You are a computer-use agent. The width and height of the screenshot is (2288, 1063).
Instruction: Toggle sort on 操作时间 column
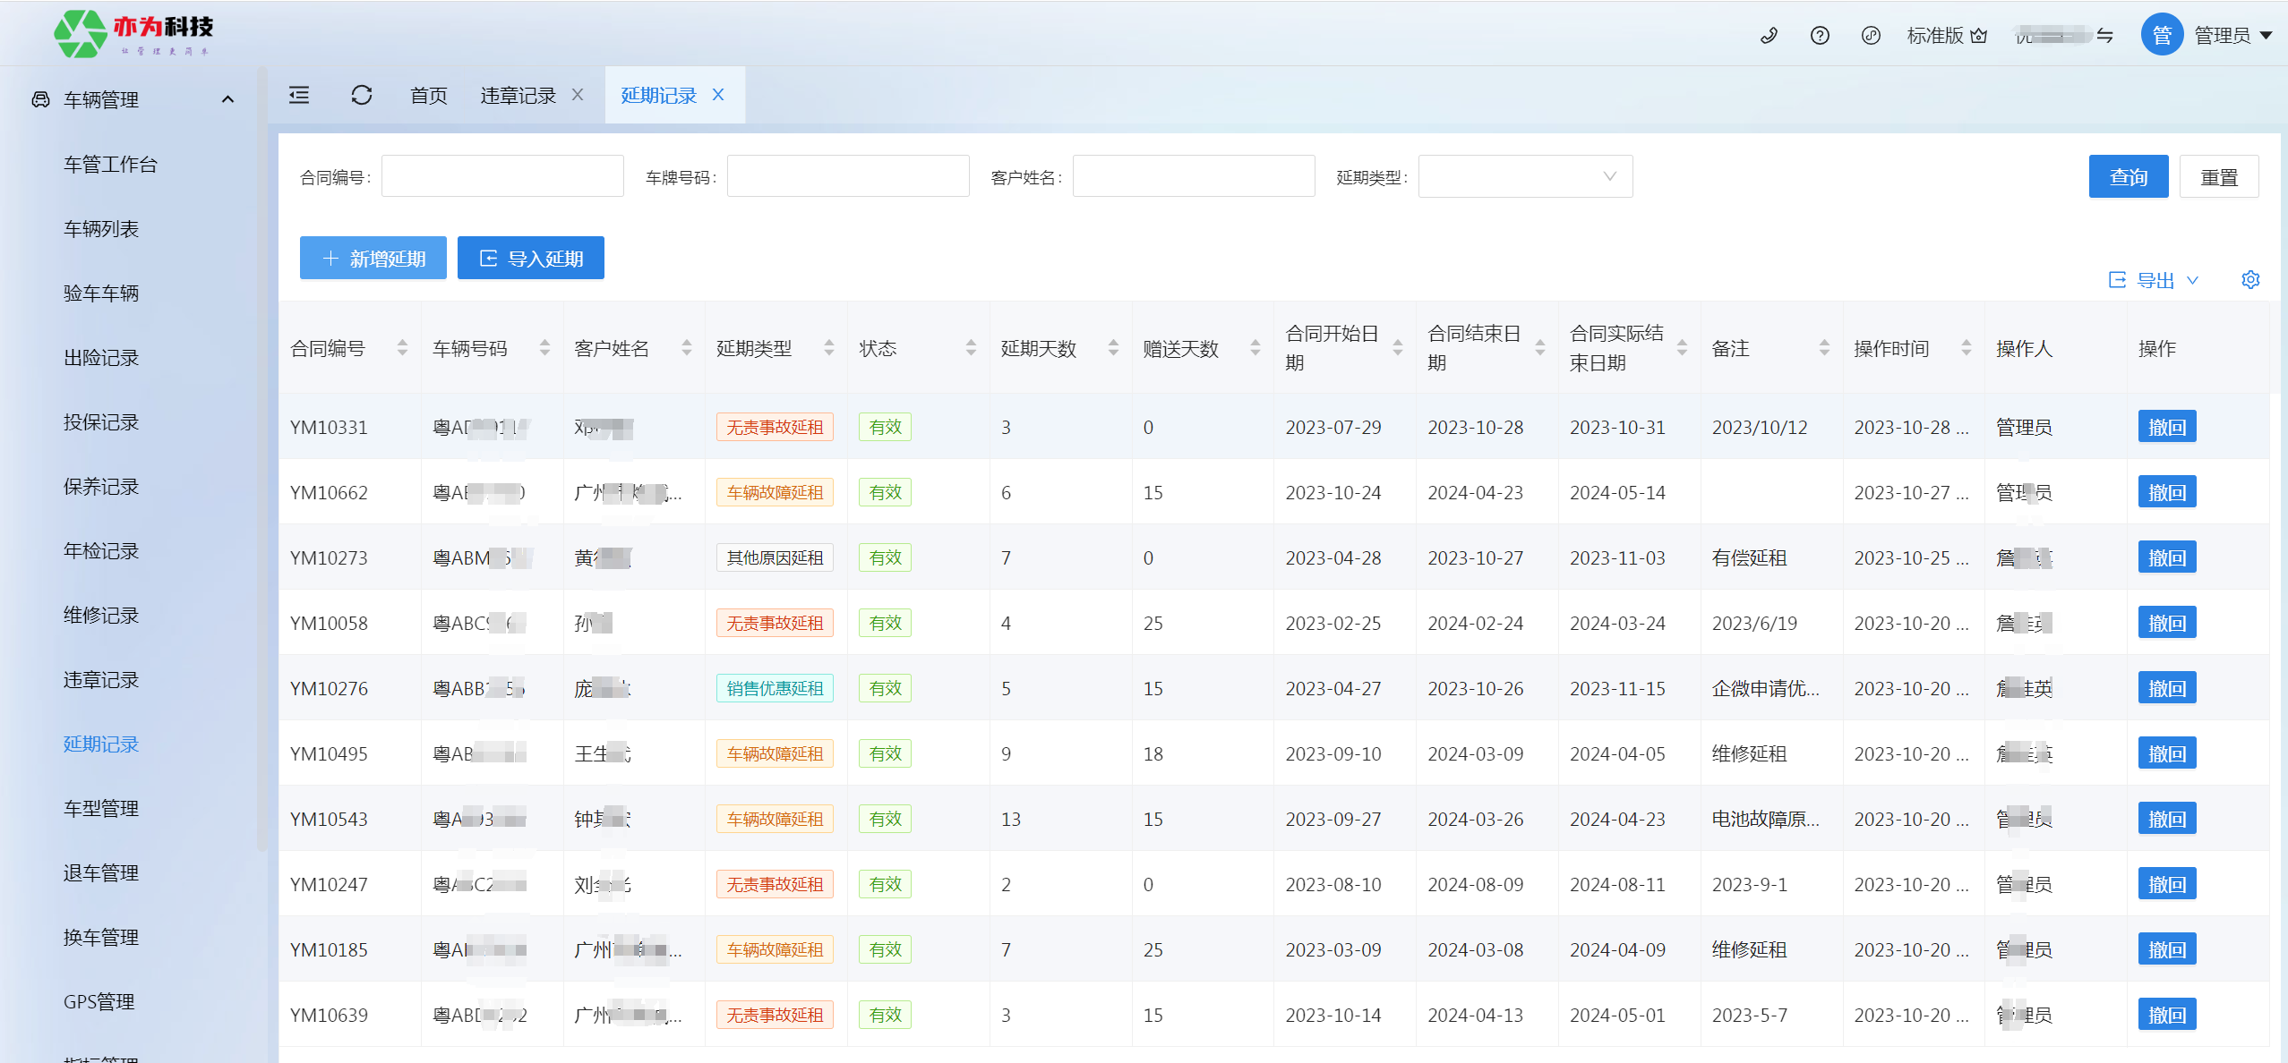(x=1967, y=348)
